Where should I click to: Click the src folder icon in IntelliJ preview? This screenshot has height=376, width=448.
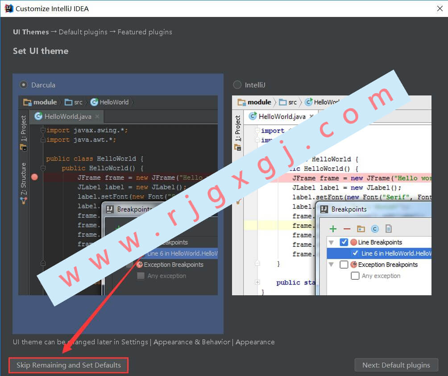point(282,102)
